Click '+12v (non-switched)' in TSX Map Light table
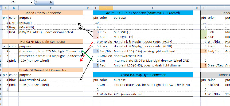Image resolution: width=230 pixels, height=106 pixels. click(x=153, y=94)
